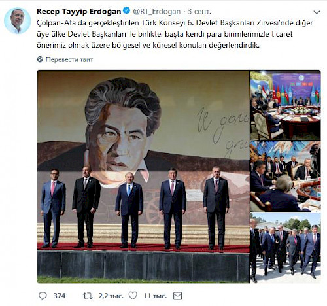The image size is (327, 306).
Task: Click the 11 тыс. likes count
Action: [155, 296]
